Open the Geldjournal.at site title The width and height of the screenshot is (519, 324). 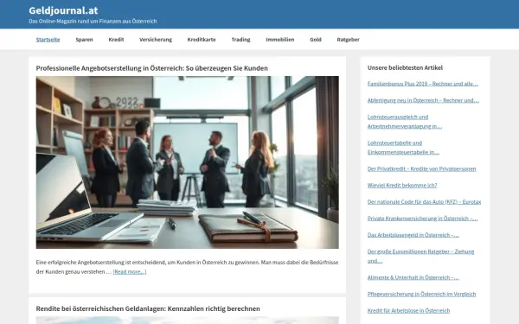[x=63, y=10]
